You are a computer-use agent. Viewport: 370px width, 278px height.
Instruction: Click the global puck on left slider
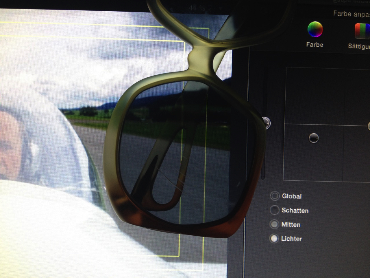[x=266, y=123]
